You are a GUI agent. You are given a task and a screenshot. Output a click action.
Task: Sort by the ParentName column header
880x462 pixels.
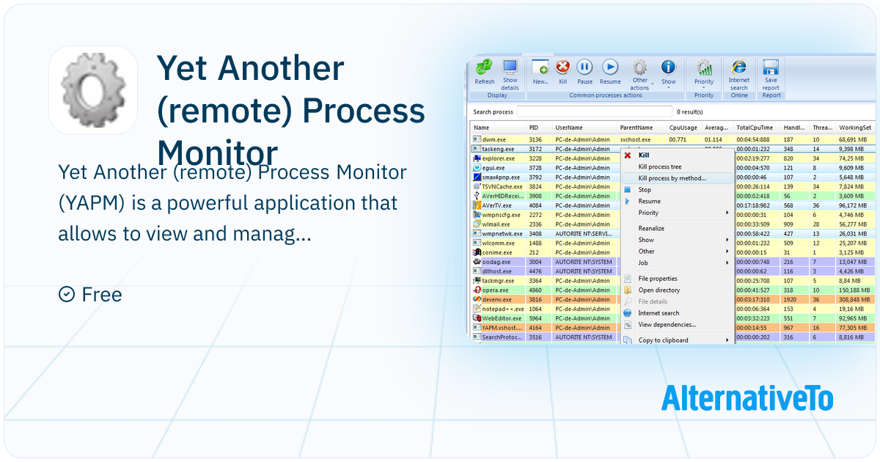[x=642, y=128]
